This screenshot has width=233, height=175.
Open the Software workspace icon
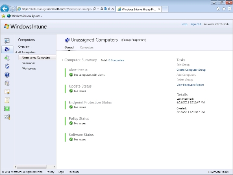[7, 83]
